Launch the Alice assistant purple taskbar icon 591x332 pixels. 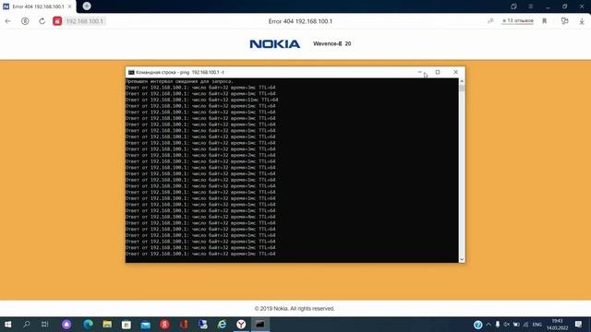coord(66,324)
